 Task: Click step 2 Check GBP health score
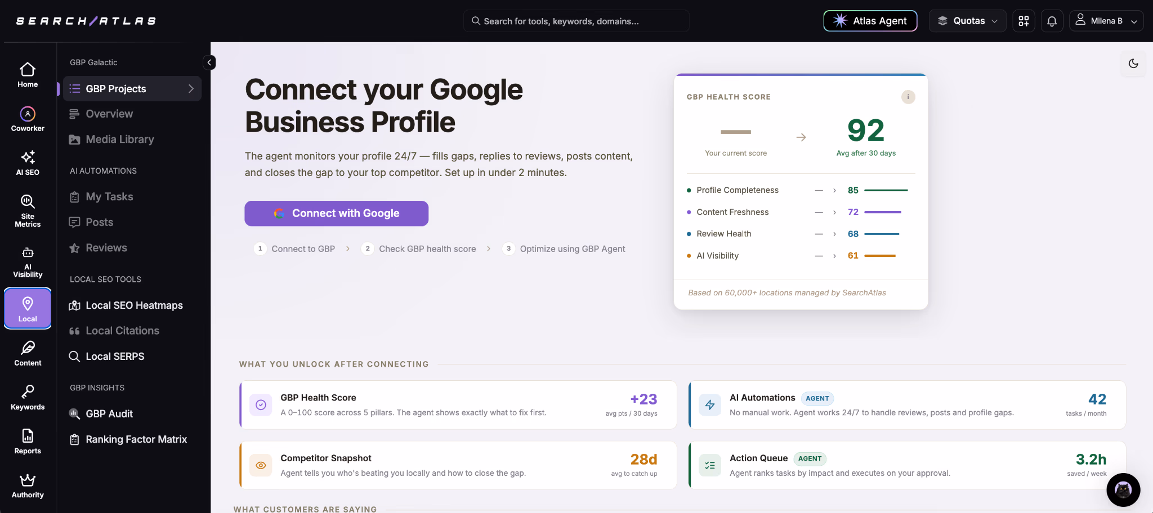[419, 249]
